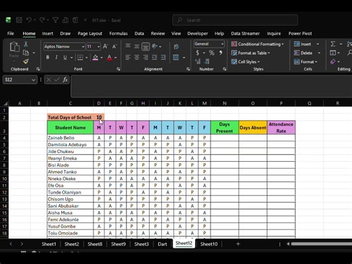Apply red font color A icon

point(110,58)
